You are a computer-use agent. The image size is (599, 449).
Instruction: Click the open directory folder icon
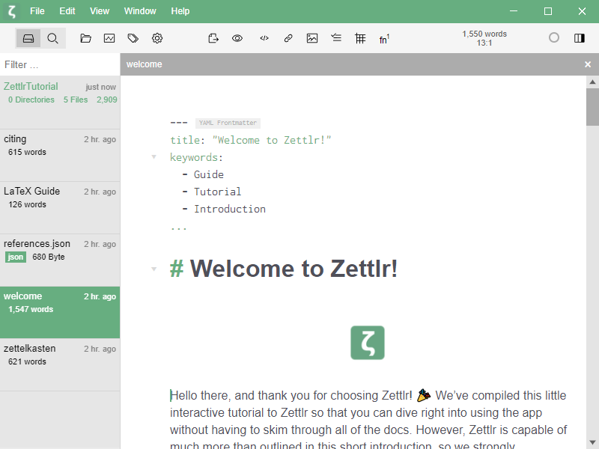tap(85, 38)
